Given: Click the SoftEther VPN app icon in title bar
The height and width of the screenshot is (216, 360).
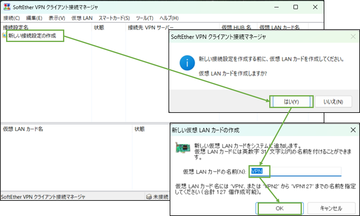Looking at the screenshot, I should [7, 7].
